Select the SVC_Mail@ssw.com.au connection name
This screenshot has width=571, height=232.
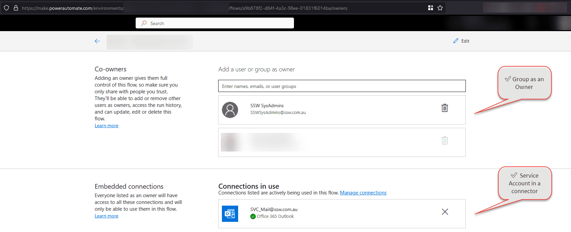pyautogui.click(x=274, y=210)
